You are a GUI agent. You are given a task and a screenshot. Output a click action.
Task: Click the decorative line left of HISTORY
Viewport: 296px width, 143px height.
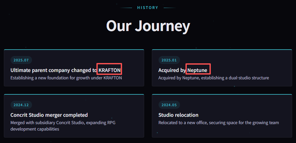[126, 8]
